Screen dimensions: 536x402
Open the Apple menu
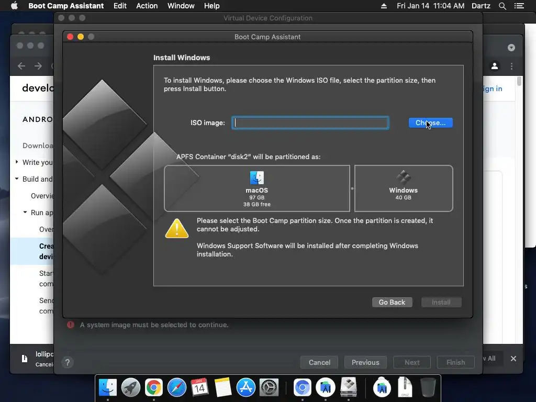click(14, 6)
